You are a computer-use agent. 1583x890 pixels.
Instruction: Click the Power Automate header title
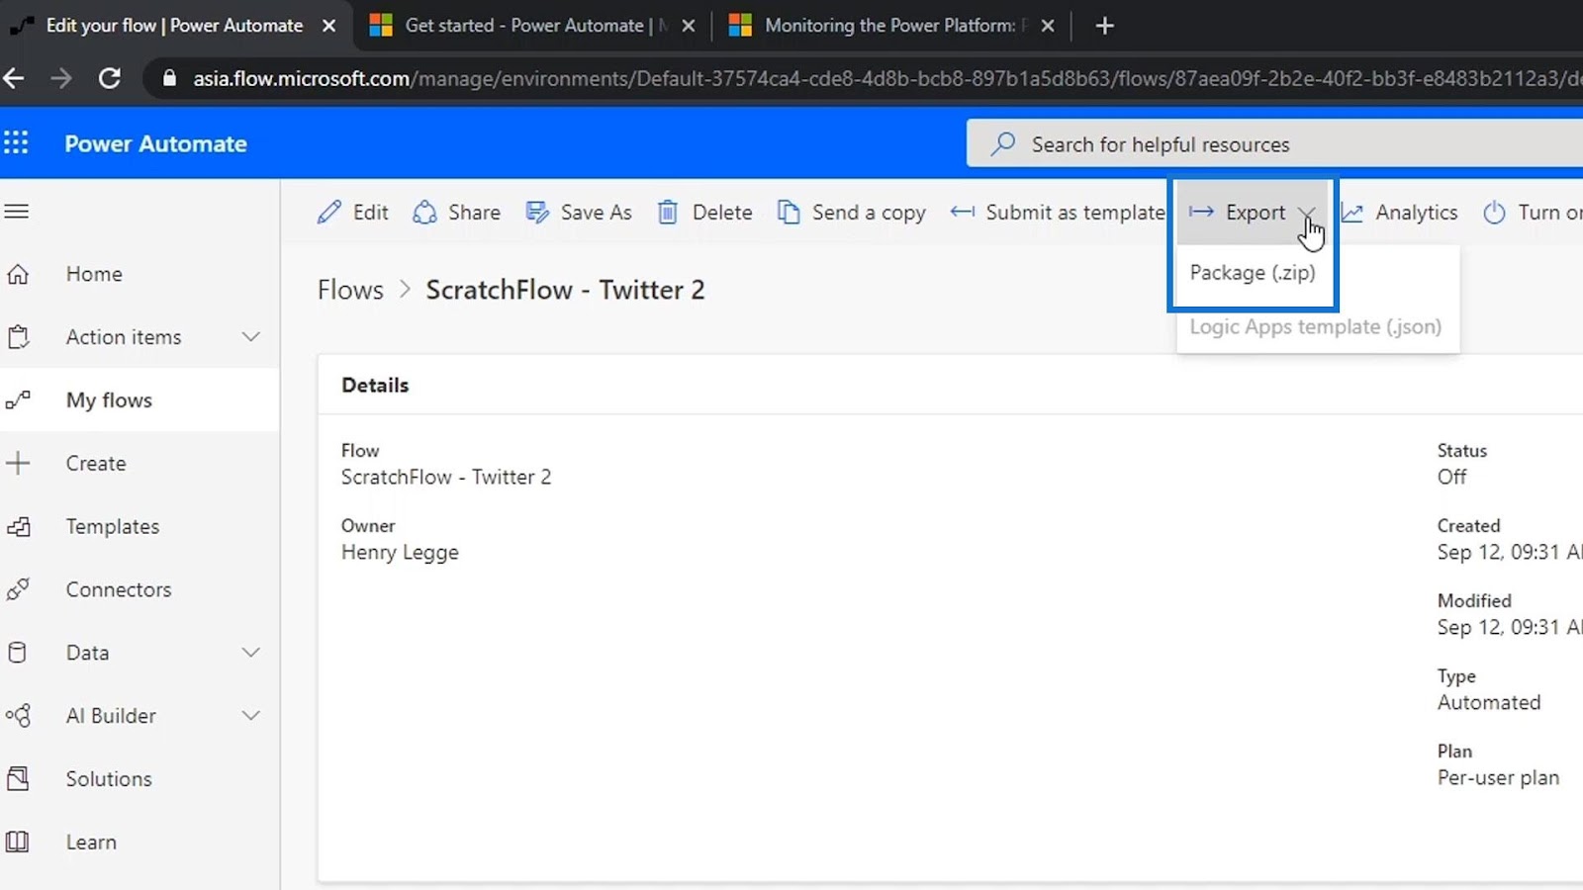tap(156, 143)
